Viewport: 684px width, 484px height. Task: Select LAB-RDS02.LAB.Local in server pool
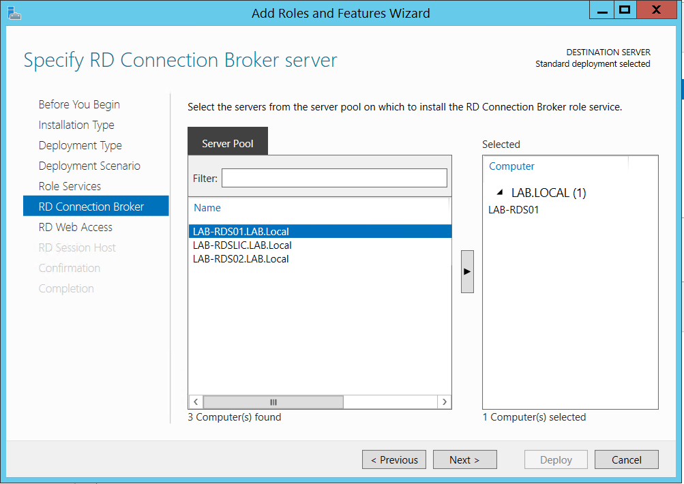241,259
